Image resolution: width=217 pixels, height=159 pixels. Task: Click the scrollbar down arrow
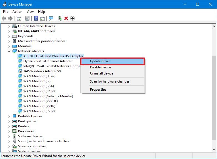tap(214, 150)
